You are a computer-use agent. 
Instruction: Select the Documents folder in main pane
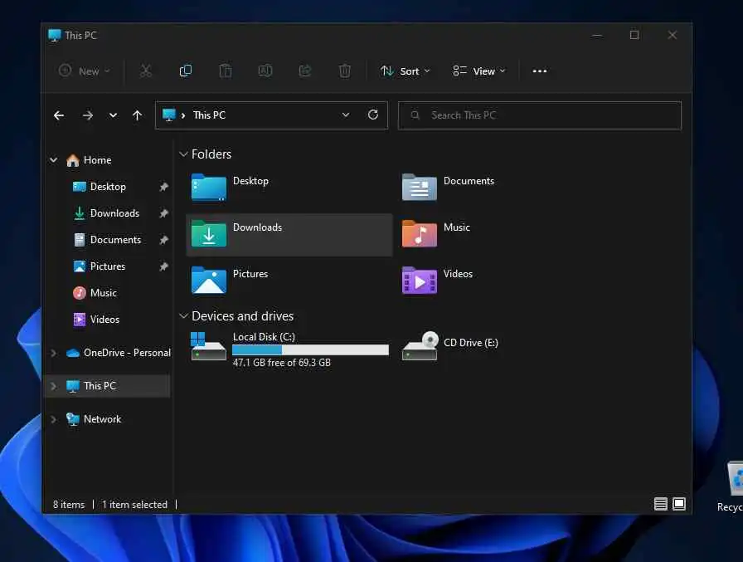coord(500,188)
